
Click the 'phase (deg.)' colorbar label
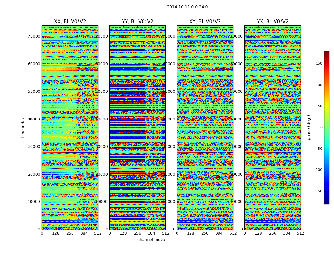(x=309, y=127)
